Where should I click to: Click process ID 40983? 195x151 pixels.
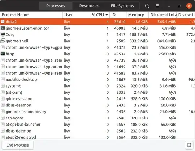pyautogui.click(x=120, y=28)
